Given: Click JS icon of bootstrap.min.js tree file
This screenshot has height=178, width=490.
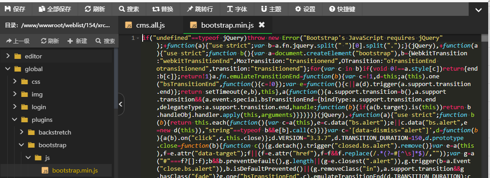Looking at the screenshot, I should 45,170.
